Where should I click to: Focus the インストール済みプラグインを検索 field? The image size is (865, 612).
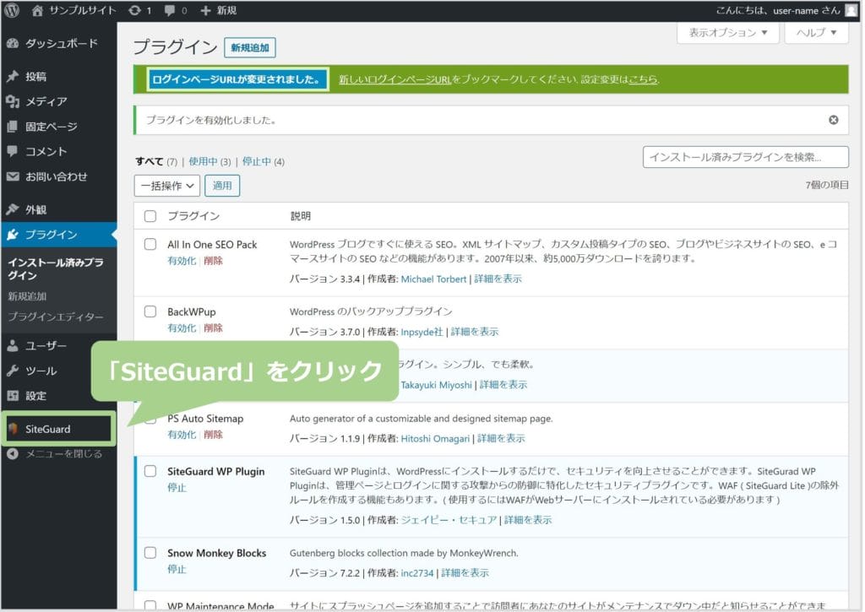pos(745,156)
